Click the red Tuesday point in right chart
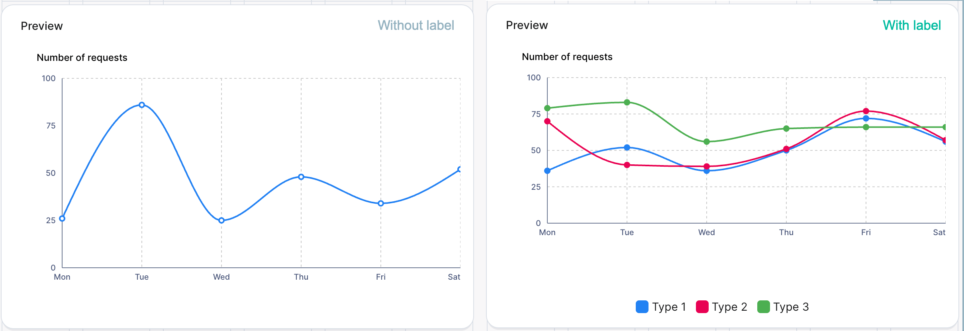Image resolution: width=964 pixels, height=331 pixels. [627, 165]
